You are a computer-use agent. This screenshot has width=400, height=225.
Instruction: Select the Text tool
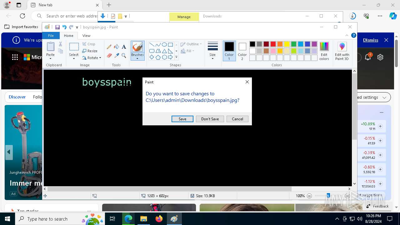(124, 47)
